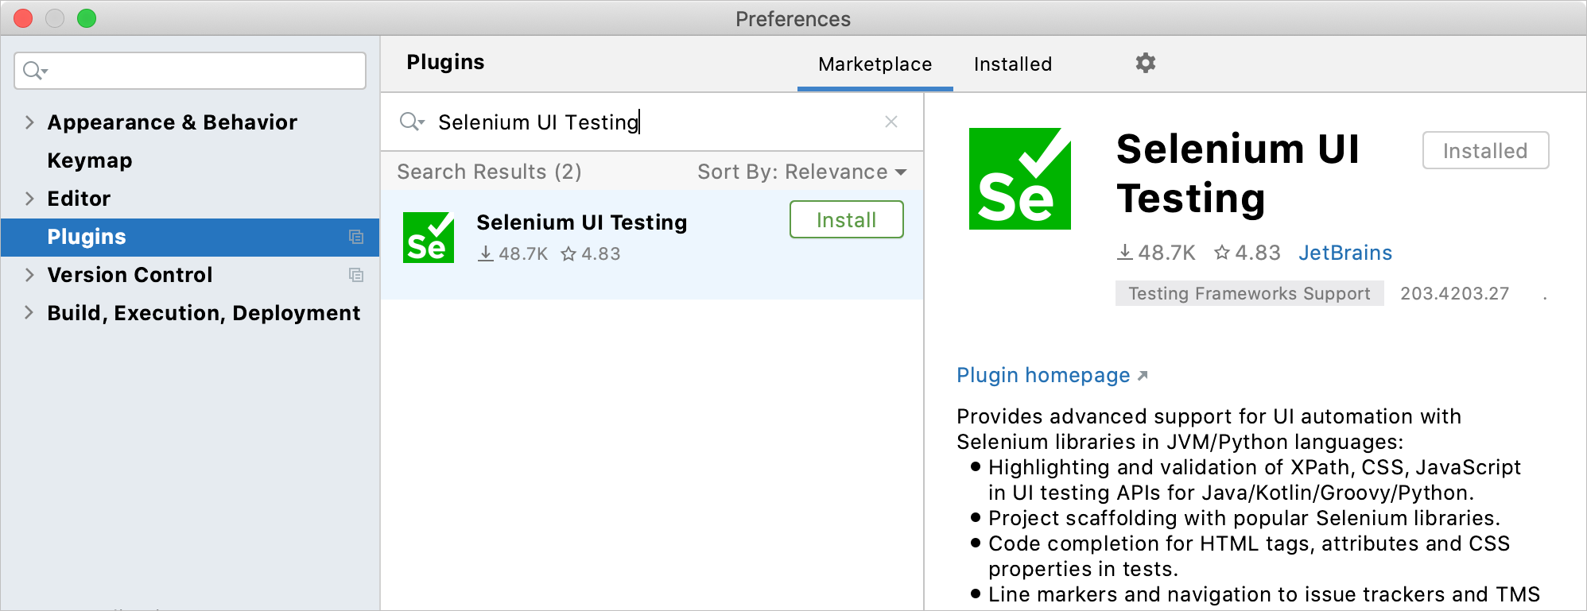The height and width of the screenshot is (611, 1587).
Task: Select Keymap in the preferences sidebar
Action: 89,160
